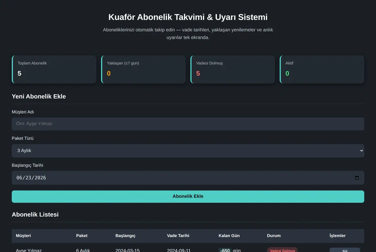
Task: Click the İşlemler column header
Action: pos(337,236)
